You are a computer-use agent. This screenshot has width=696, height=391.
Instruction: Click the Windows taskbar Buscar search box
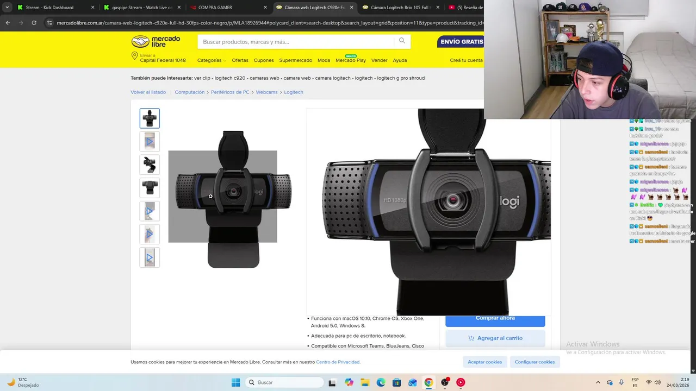point(284,382)
